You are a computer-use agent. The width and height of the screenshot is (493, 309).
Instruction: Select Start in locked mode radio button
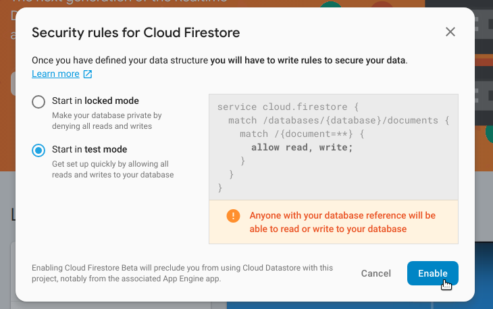coord(38,102)
